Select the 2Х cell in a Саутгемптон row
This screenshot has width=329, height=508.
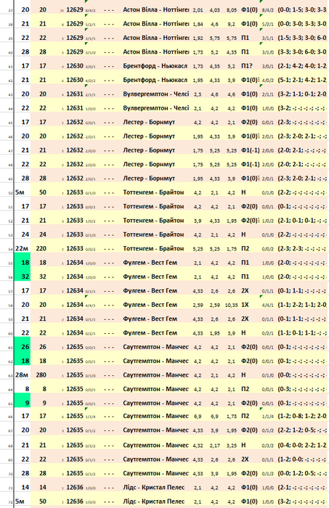[x=245, y=459]
